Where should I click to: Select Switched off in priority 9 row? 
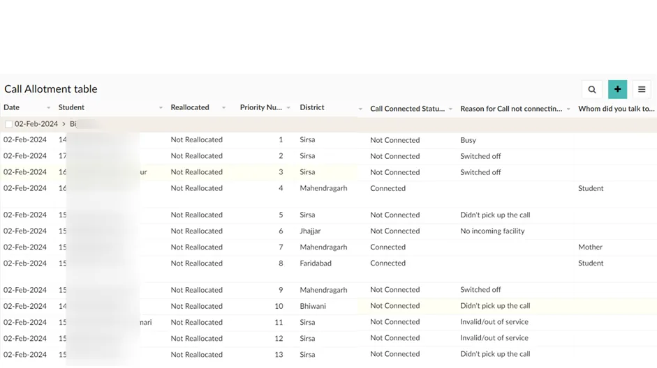(480, 289)
